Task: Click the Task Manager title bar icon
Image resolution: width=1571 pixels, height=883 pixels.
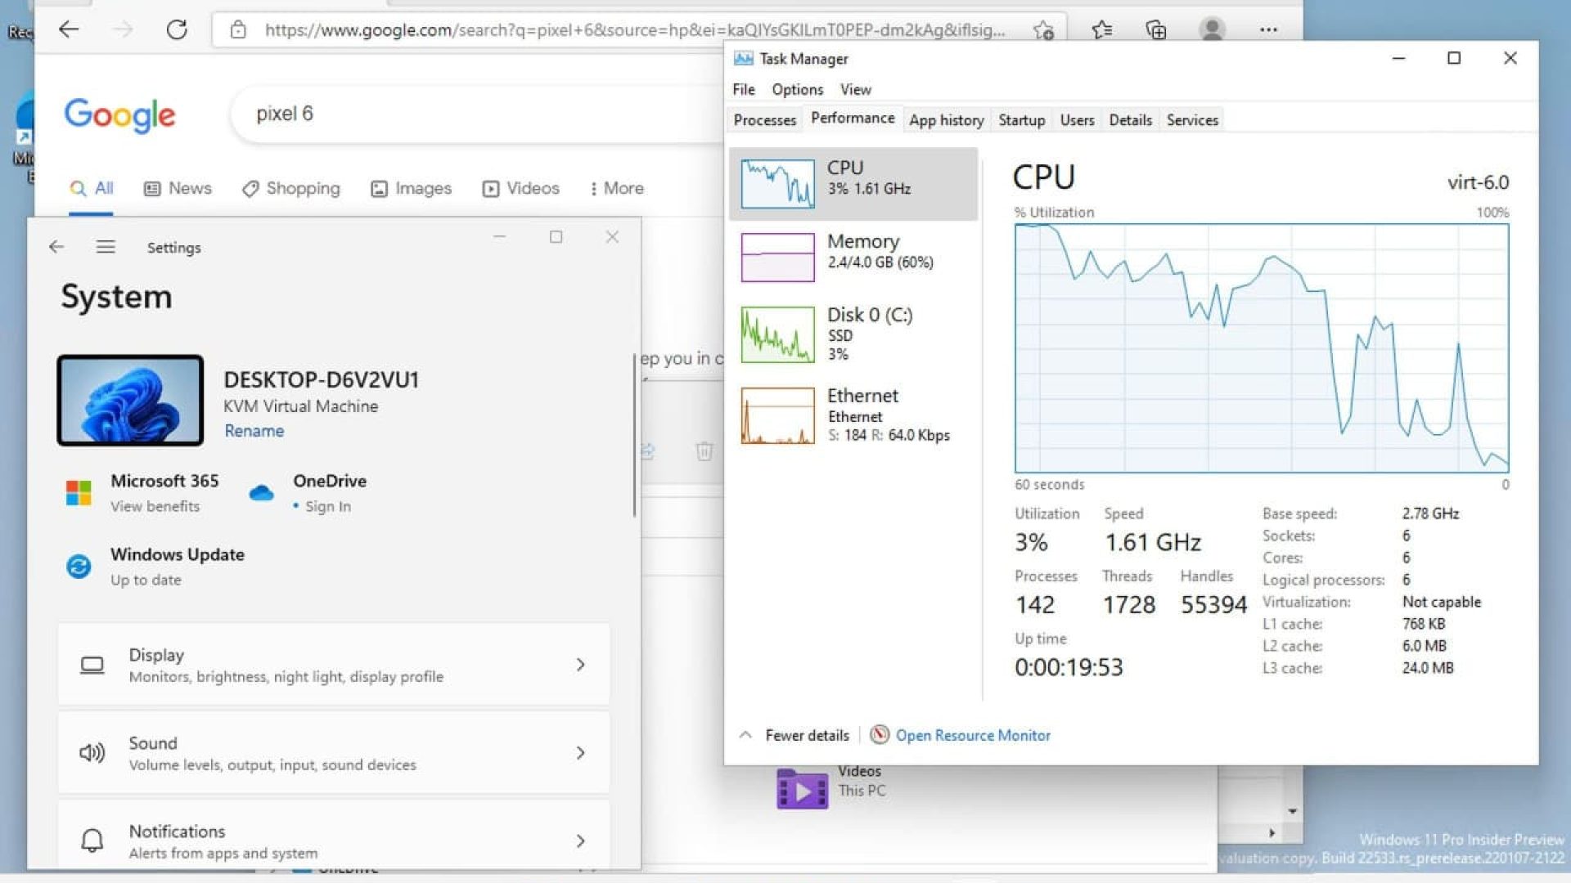Action: pos(743,58)
